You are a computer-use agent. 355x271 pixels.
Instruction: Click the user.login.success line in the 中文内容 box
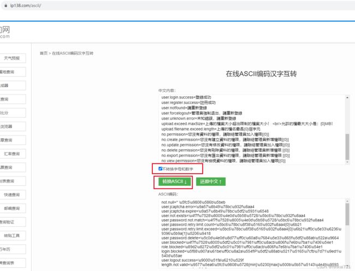coord(186,97)
